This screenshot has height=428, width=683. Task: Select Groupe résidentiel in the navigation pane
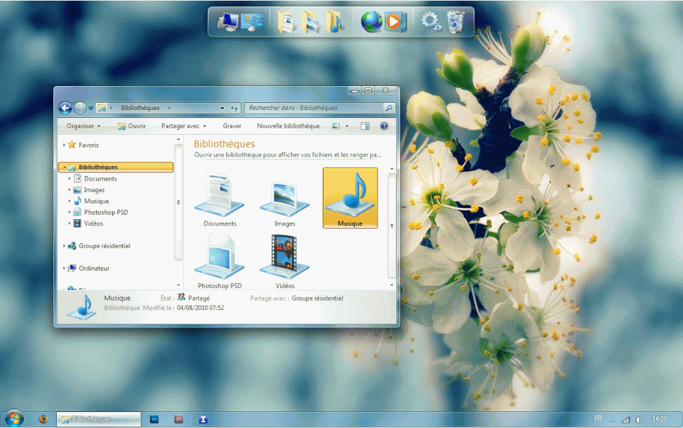(104, 246)
